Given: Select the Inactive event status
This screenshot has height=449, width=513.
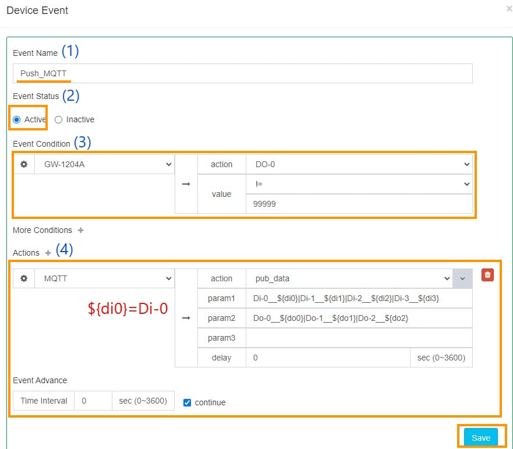Looking at the screenshot, I should click(58, 119).
